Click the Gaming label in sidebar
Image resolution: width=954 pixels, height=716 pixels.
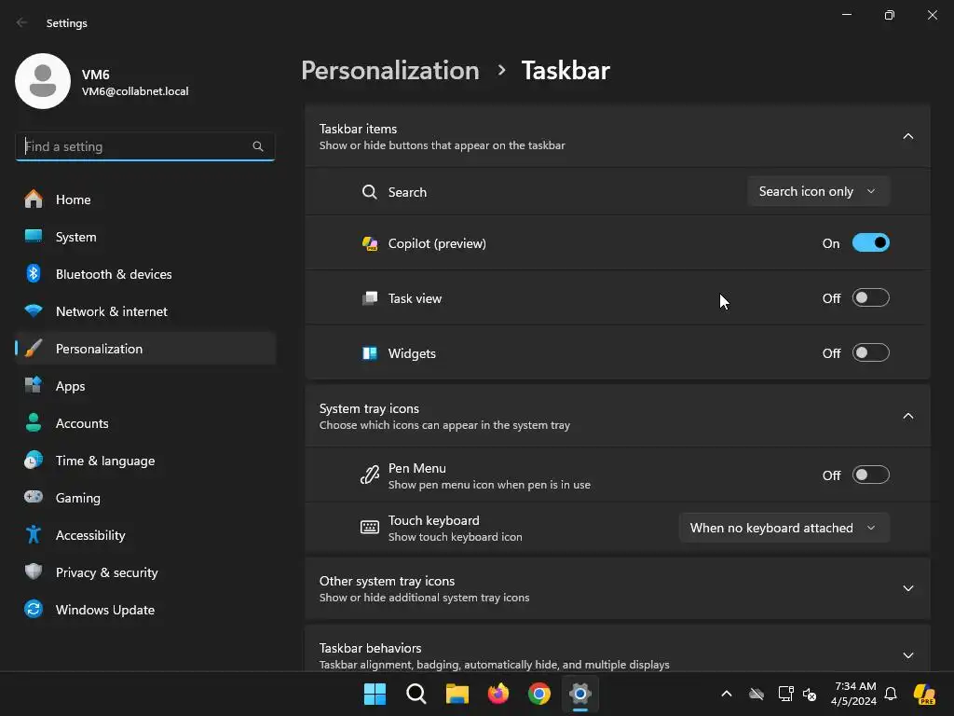coord(78,498)
